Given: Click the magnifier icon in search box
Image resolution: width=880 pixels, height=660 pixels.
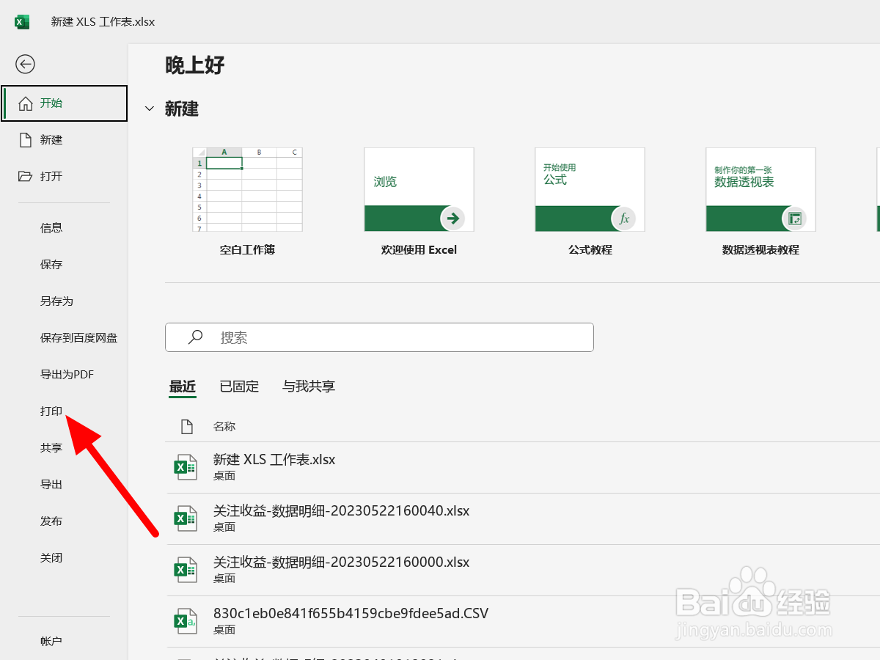Looking at the screenshot, I should click(196, 337).
